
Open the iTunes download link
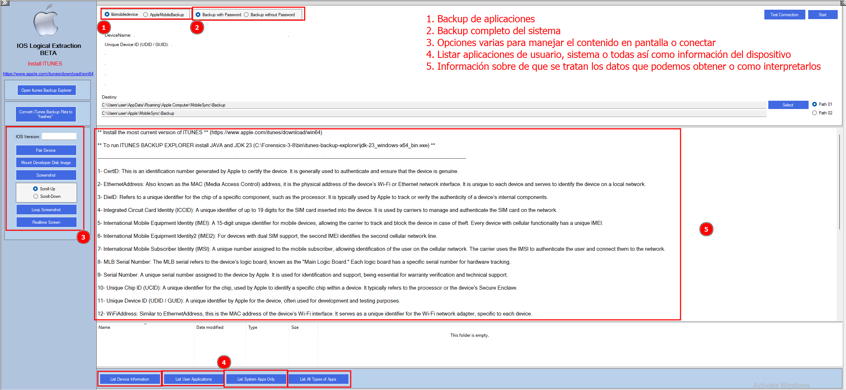(48, 74)
